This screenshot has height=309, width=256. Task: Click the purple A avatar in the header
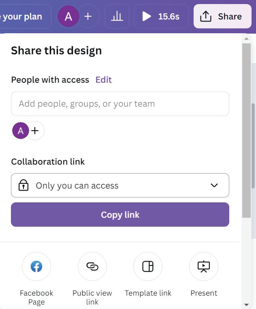pyautogui.click(x=68, y=16)
